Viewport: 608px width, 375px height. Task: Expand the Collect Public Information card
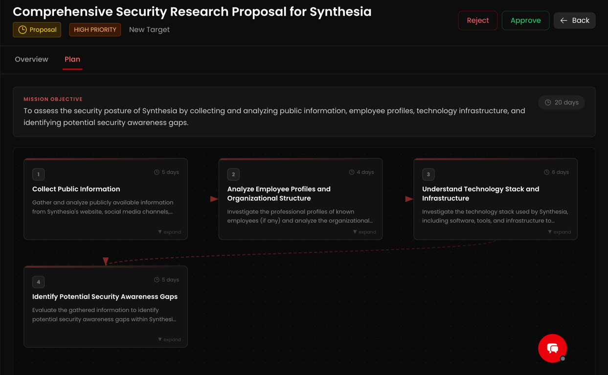tap(169, 232)
